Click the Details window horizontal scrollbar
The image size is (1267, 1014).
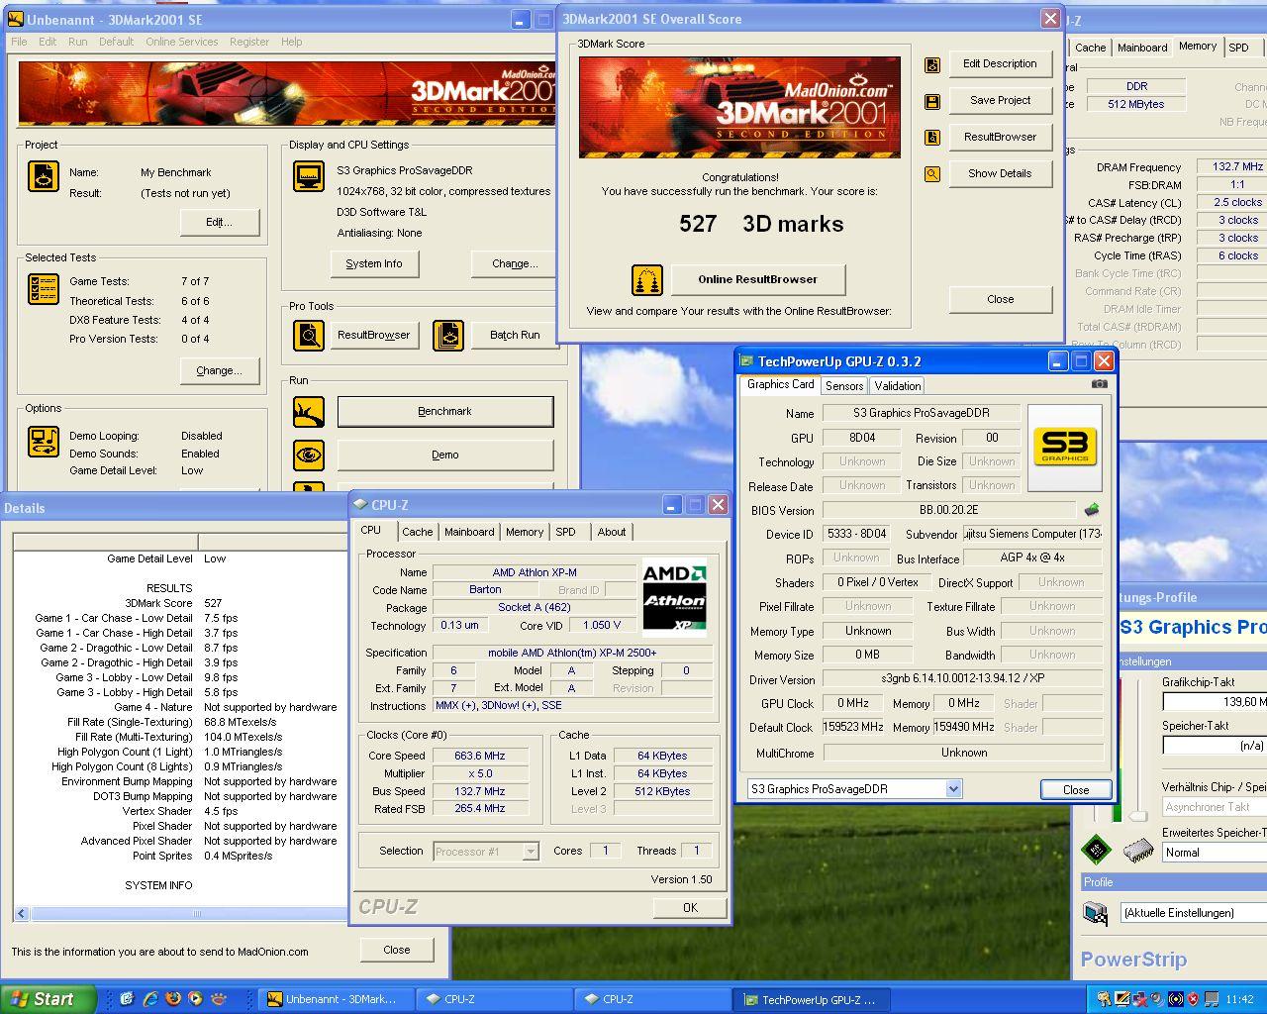182,914
